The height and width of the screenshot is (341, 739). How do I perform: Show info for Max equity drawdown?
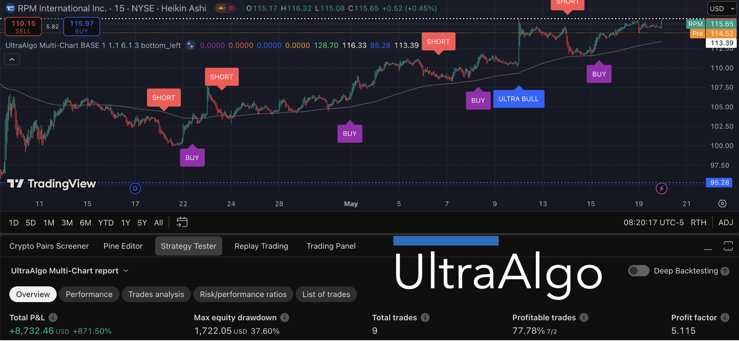point(285,318)
